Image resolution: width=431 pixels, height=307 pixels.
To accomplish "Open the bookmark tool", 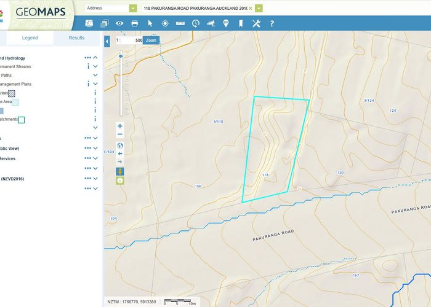I will tap(241, 23).
